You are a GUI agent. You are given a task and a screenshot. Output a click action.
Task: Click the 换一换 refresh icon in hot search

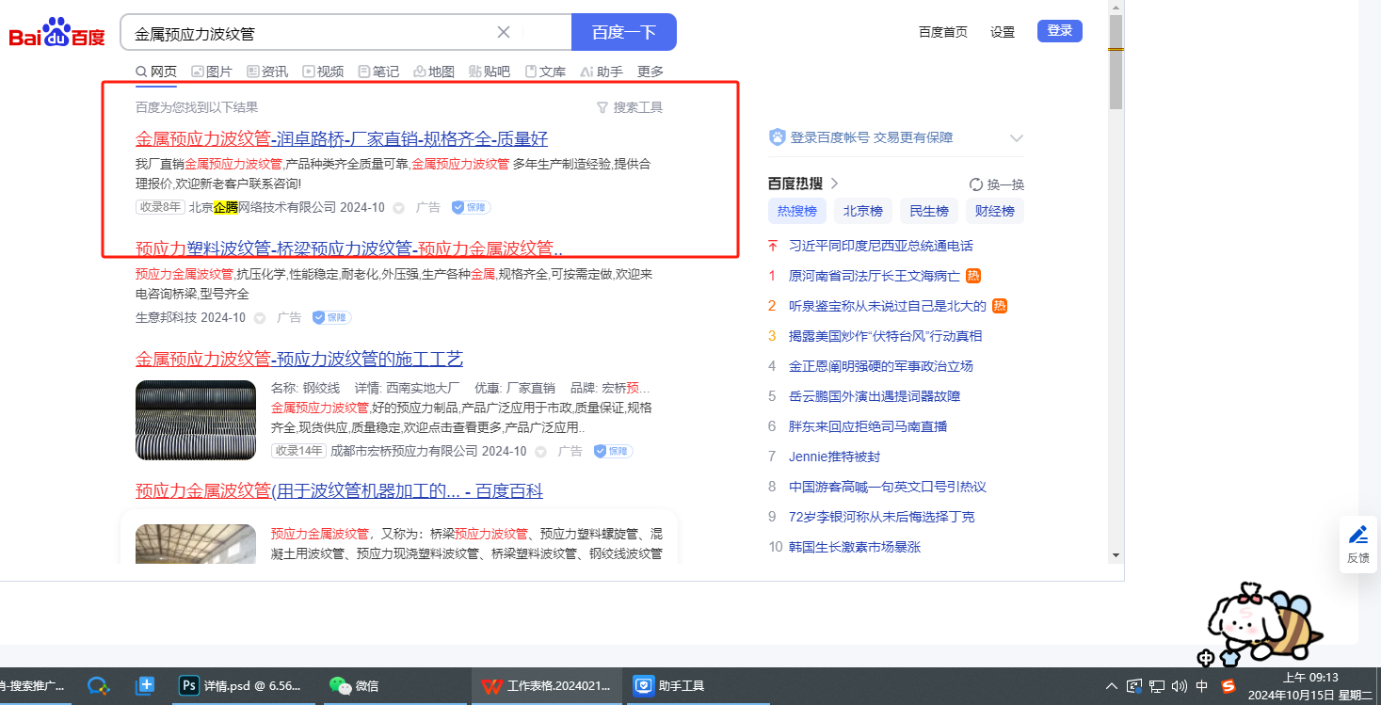point(976,184)
